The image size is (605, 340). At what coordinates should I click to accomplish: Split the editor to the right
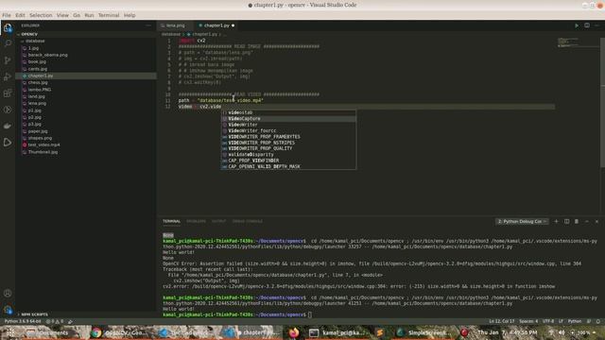click(587, 25)
